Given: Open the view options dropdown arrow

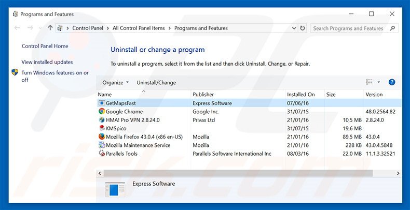Looking at the screenshot, I should (x=379, y=82).
